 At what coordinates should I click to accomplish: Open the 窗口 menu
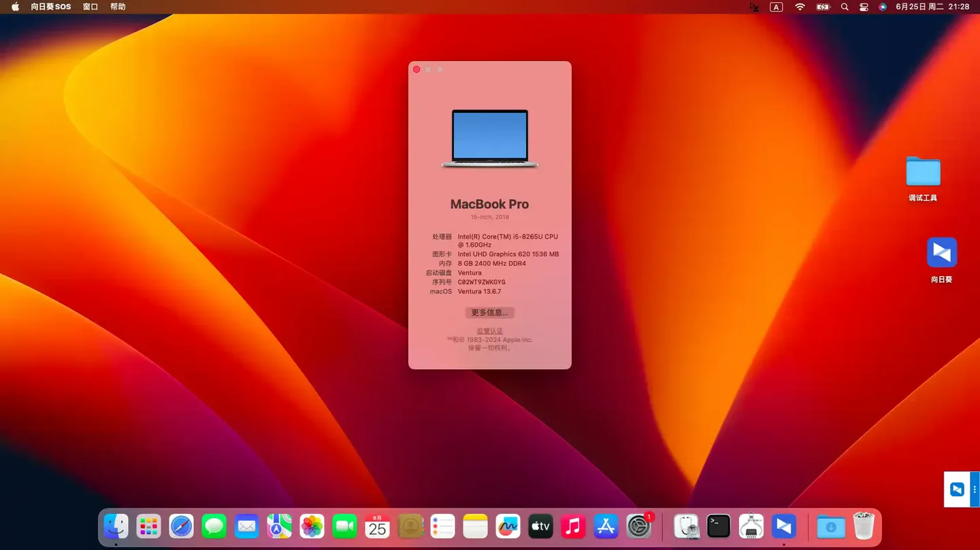[91, 7]
